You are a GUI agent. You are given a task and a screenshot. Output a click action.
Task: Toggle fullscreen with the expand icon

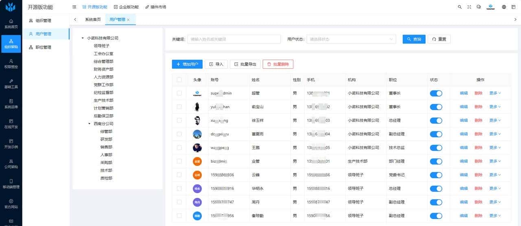coord(469,7)
